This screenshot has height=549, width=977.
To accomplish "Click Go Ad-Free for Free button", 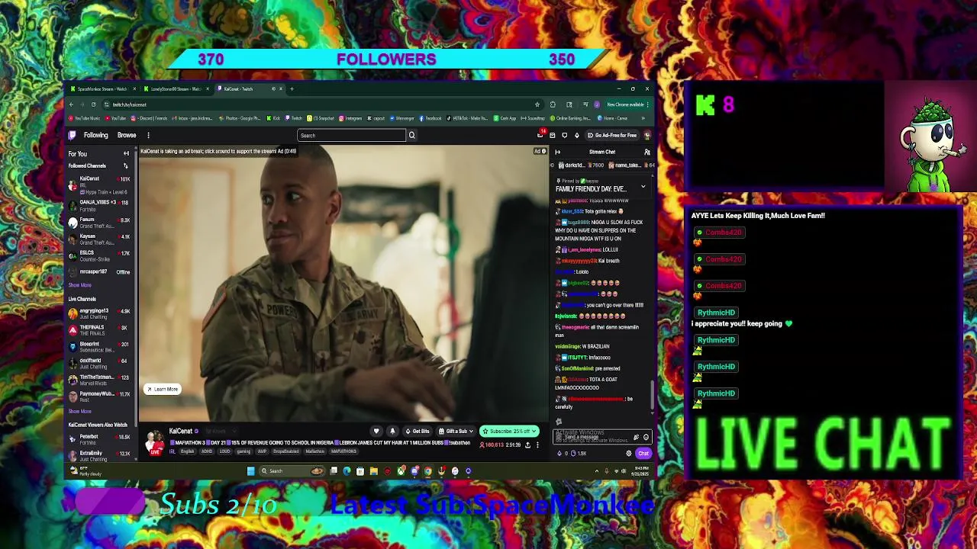I will [x=612, y=135].
